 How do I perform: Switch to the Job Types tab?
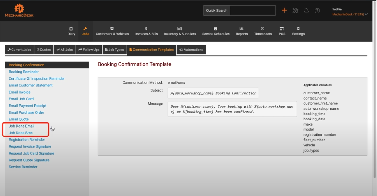[x=115, y=50]
